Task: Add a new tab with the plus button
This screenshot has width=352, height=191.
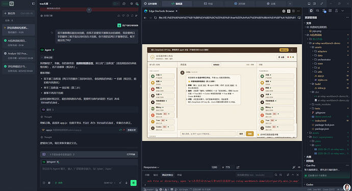Action: click(290, 4)
